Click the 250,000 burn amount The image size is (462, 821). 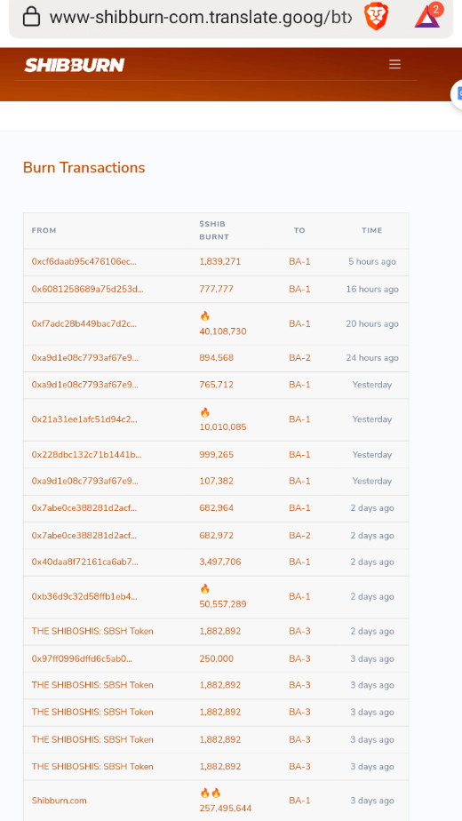[x=216, y=658]
